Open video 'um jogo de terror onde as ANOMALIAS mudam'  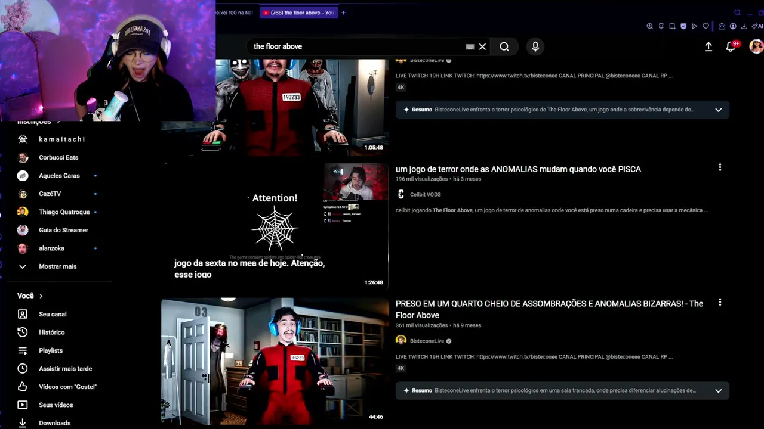pyautogui.click(x=518, y=169)
